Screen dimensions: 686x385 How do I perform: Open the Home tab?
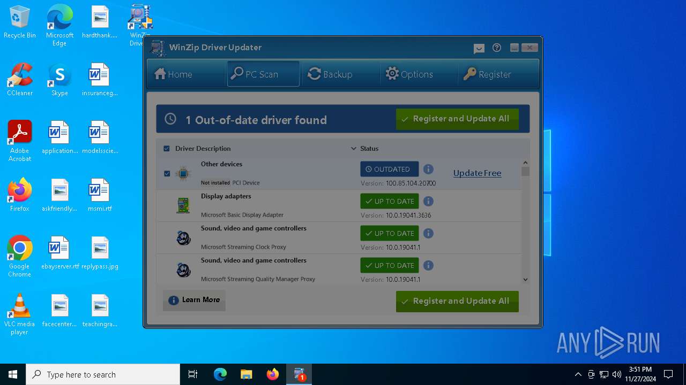pos(185,74)
